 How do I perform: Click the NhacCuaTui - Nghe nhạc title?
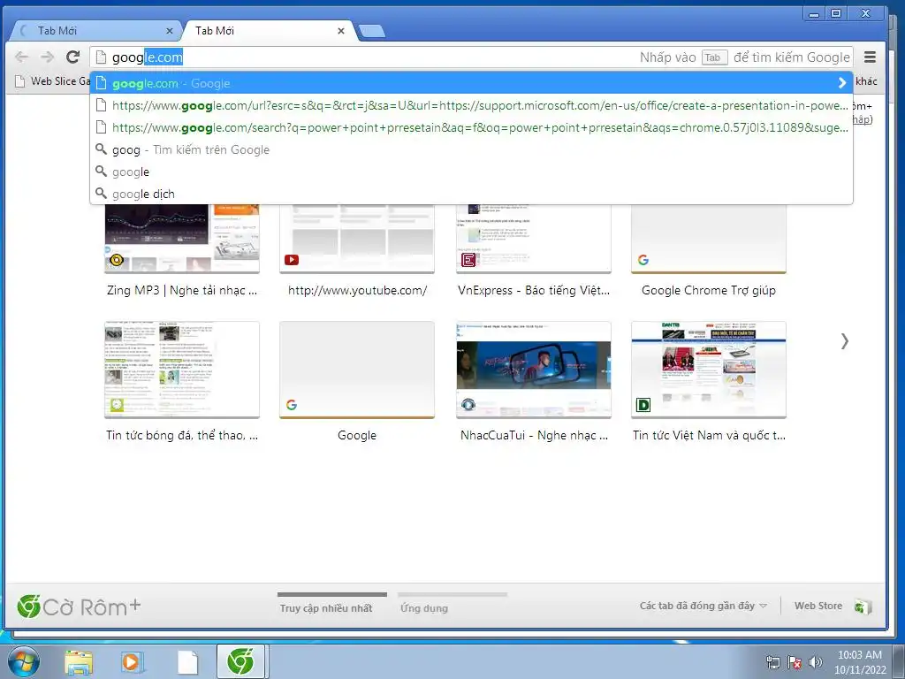pyautogui.click(x=534, y=435)
